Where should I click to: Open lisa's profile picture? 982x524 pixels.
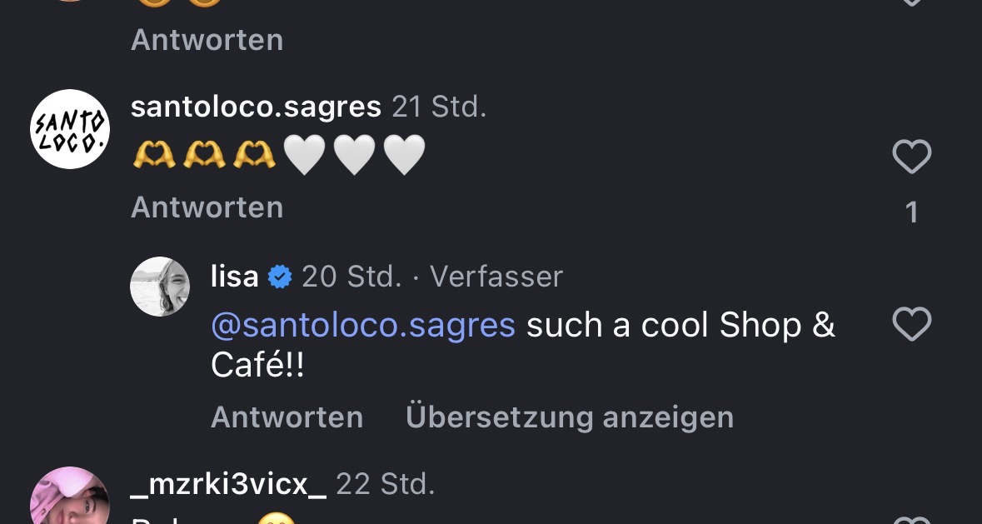160,287
